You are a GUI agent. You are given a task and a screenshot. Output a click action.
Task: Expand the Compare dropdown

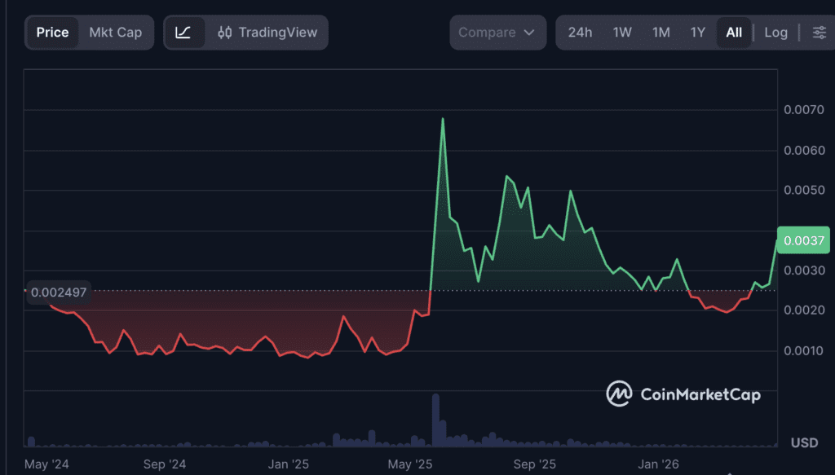coord(496,33)
